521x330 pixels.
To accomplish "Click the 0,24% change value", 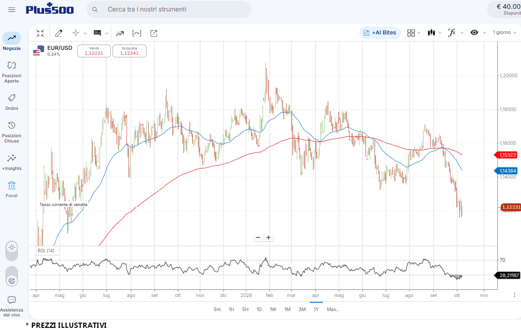I will pyautogui.click(x=53, y=54).
